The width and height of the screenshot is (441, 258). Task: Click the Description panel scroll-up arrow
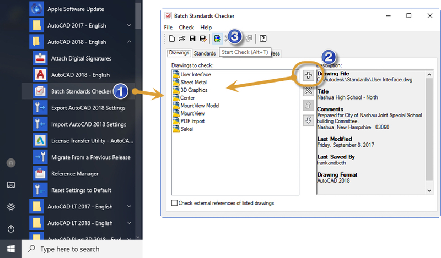click(429, 74)
